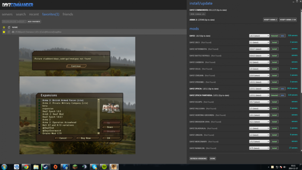Click the DONE button
The image size is (302, 170).
coord(213,158)
